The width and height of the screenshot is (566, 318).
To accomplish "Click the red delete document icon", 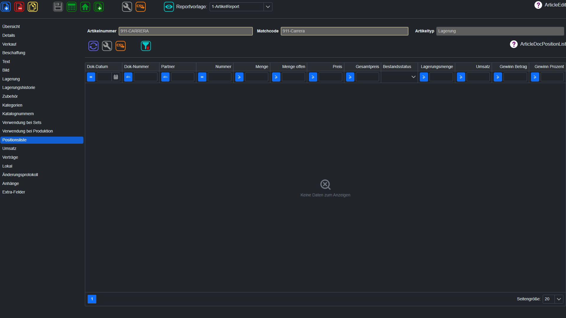I will 19,6.
